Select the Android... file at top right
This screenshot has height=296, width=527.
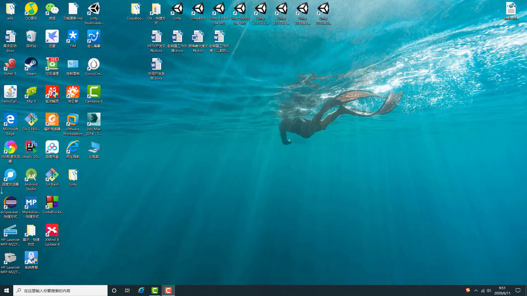coord(511,12)
